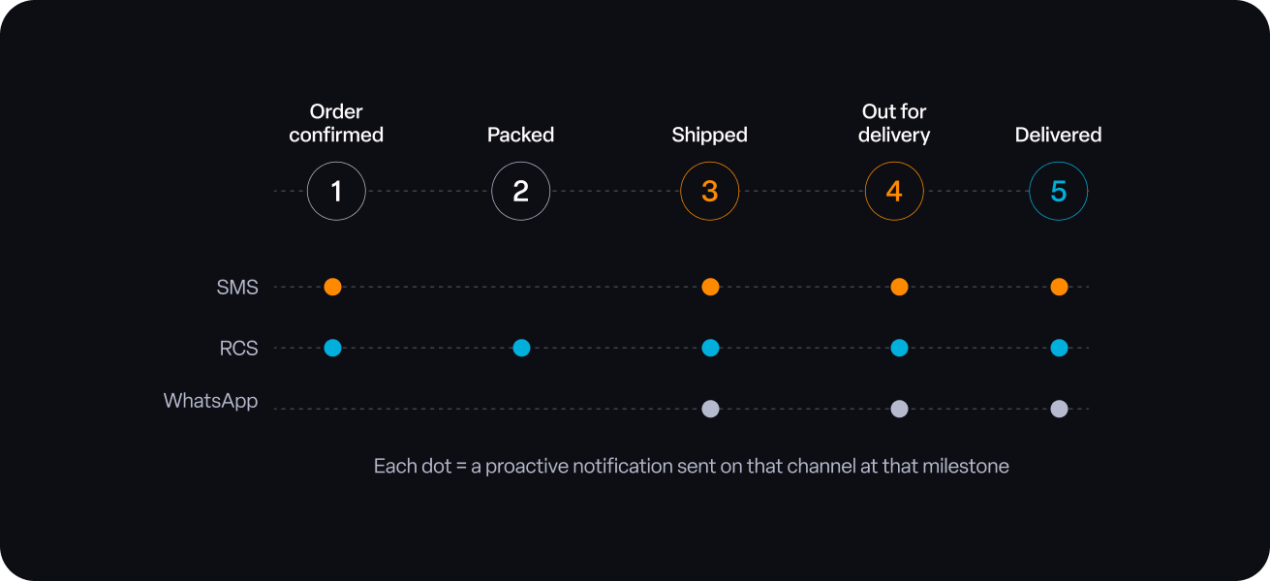Click the WhatsApp channel label
This screenshot has width=1270, height=581.
pyautogui.click(x=210, y=401)
